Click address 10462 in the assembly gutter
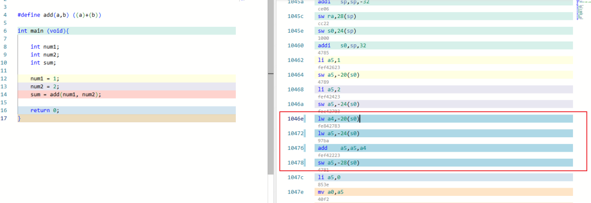Screen dimensions: 591x203 click(x=296, y=60)
